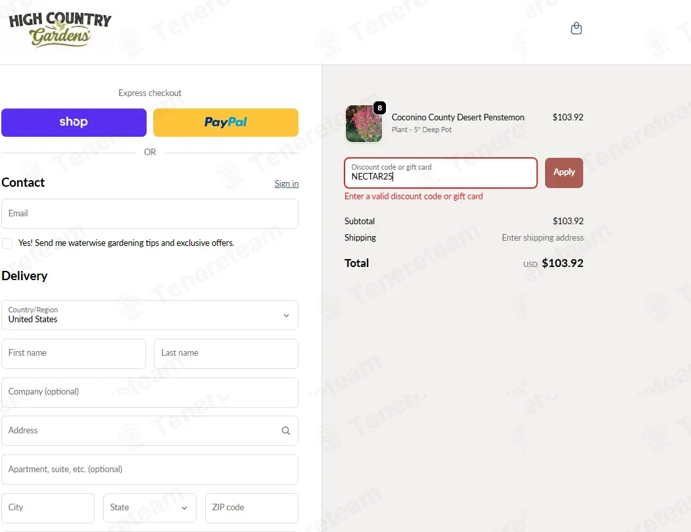Click the ZIP code field
Viewport: 691px width, 532px height.
[252, 508]
